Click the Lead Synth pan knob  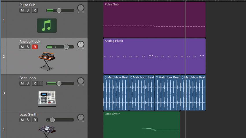coord(81,117)
